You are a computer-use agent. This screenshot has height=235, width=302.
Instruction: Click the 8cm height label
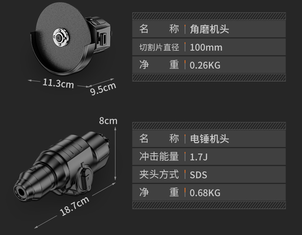click(108, 121)
